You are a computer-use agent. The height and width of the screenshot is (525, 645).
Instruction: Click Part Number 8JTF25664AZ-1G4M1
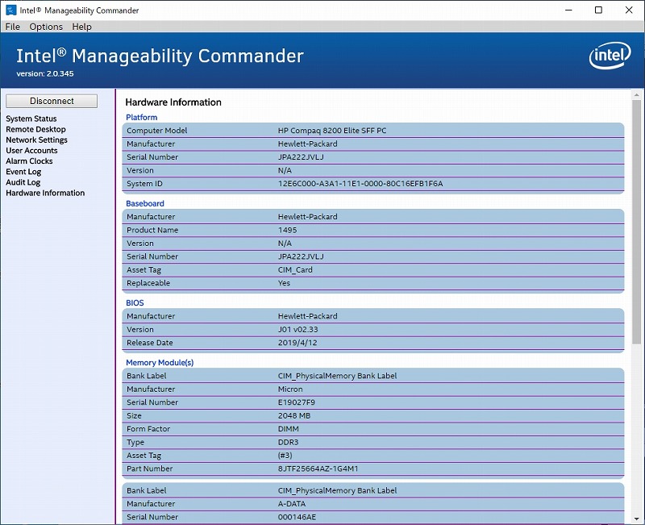318,469
